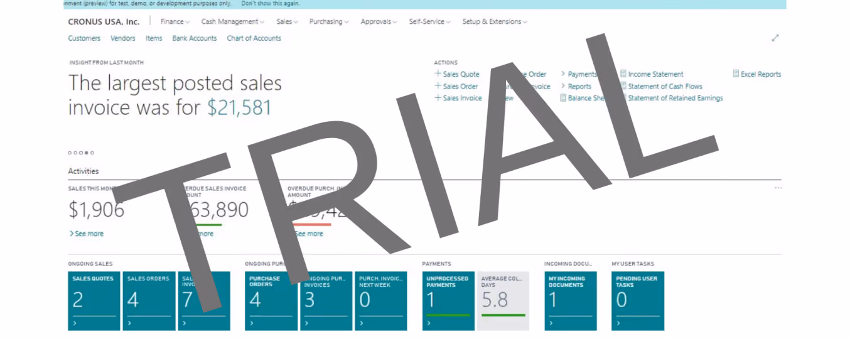Select the first insight carousel dot

pyautogui.click(x=70, y=153)
